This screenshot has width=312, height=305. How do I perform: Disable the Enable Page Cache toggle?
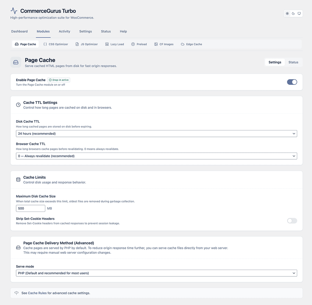click(292, 82)
